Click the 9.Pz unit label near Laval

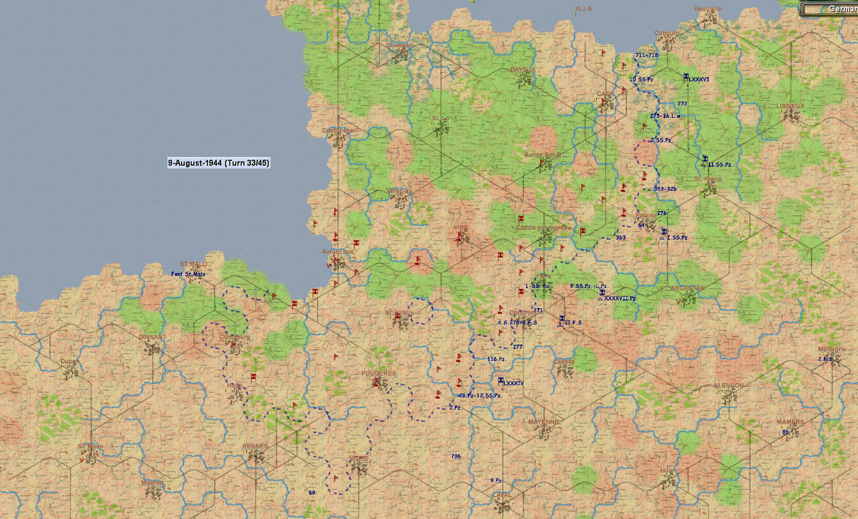[496, 481]
